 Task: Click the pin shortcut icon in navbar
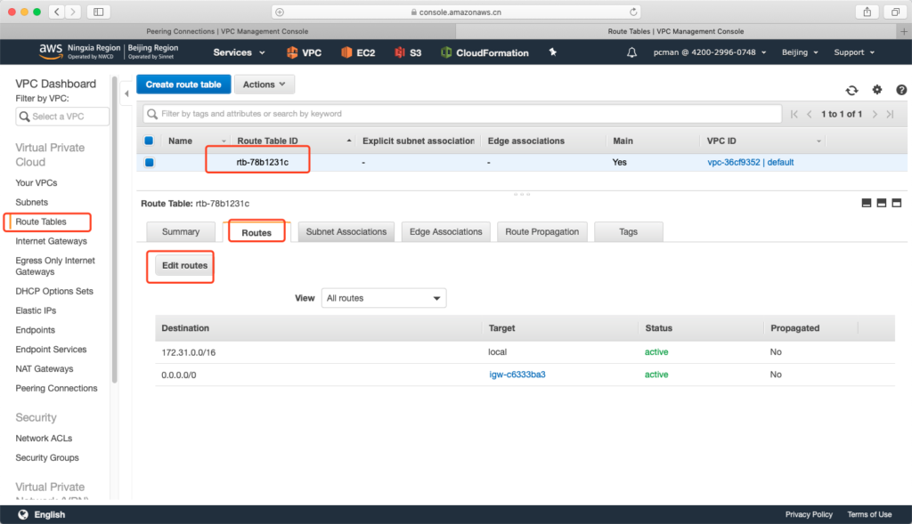click(553, 52)
